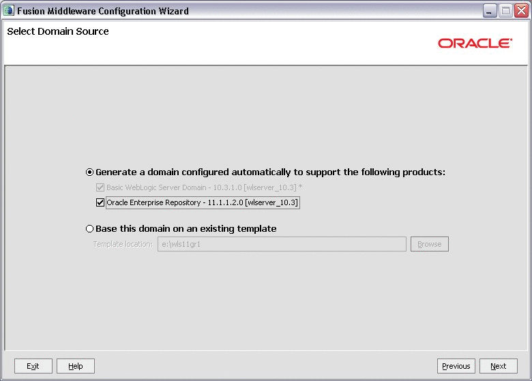Click the Template location label
Image resolution: width=532 pixels, height=381 pixels.
[123, 245]
